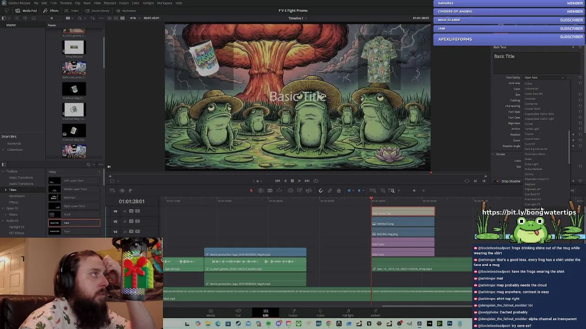Reset the Rich Text parameter
The height and width of the screenshot is (329, 586).
[x=580, y=47]
